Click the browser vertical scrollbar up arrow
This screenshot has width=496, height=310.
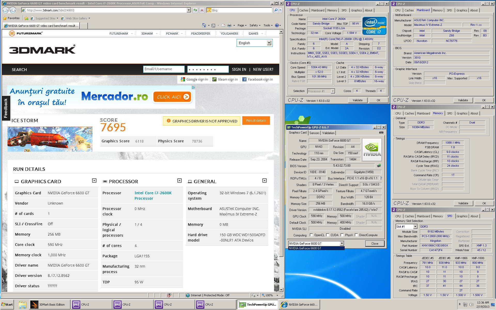[x=281, y=32]
